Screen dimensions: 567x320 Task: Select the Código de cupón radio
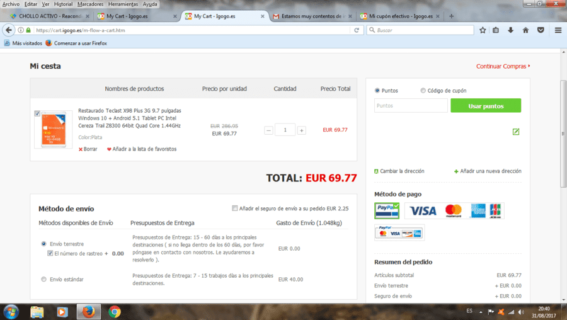tap(423, 91)
